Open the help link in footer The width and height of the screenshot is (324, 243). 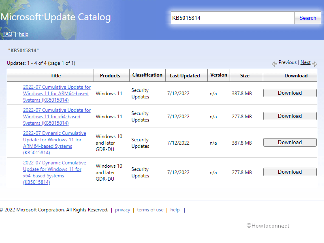coord(175,210)
